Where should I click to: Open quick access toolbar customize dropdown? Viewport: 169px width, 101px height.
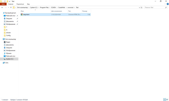click(x=10, y=1)
